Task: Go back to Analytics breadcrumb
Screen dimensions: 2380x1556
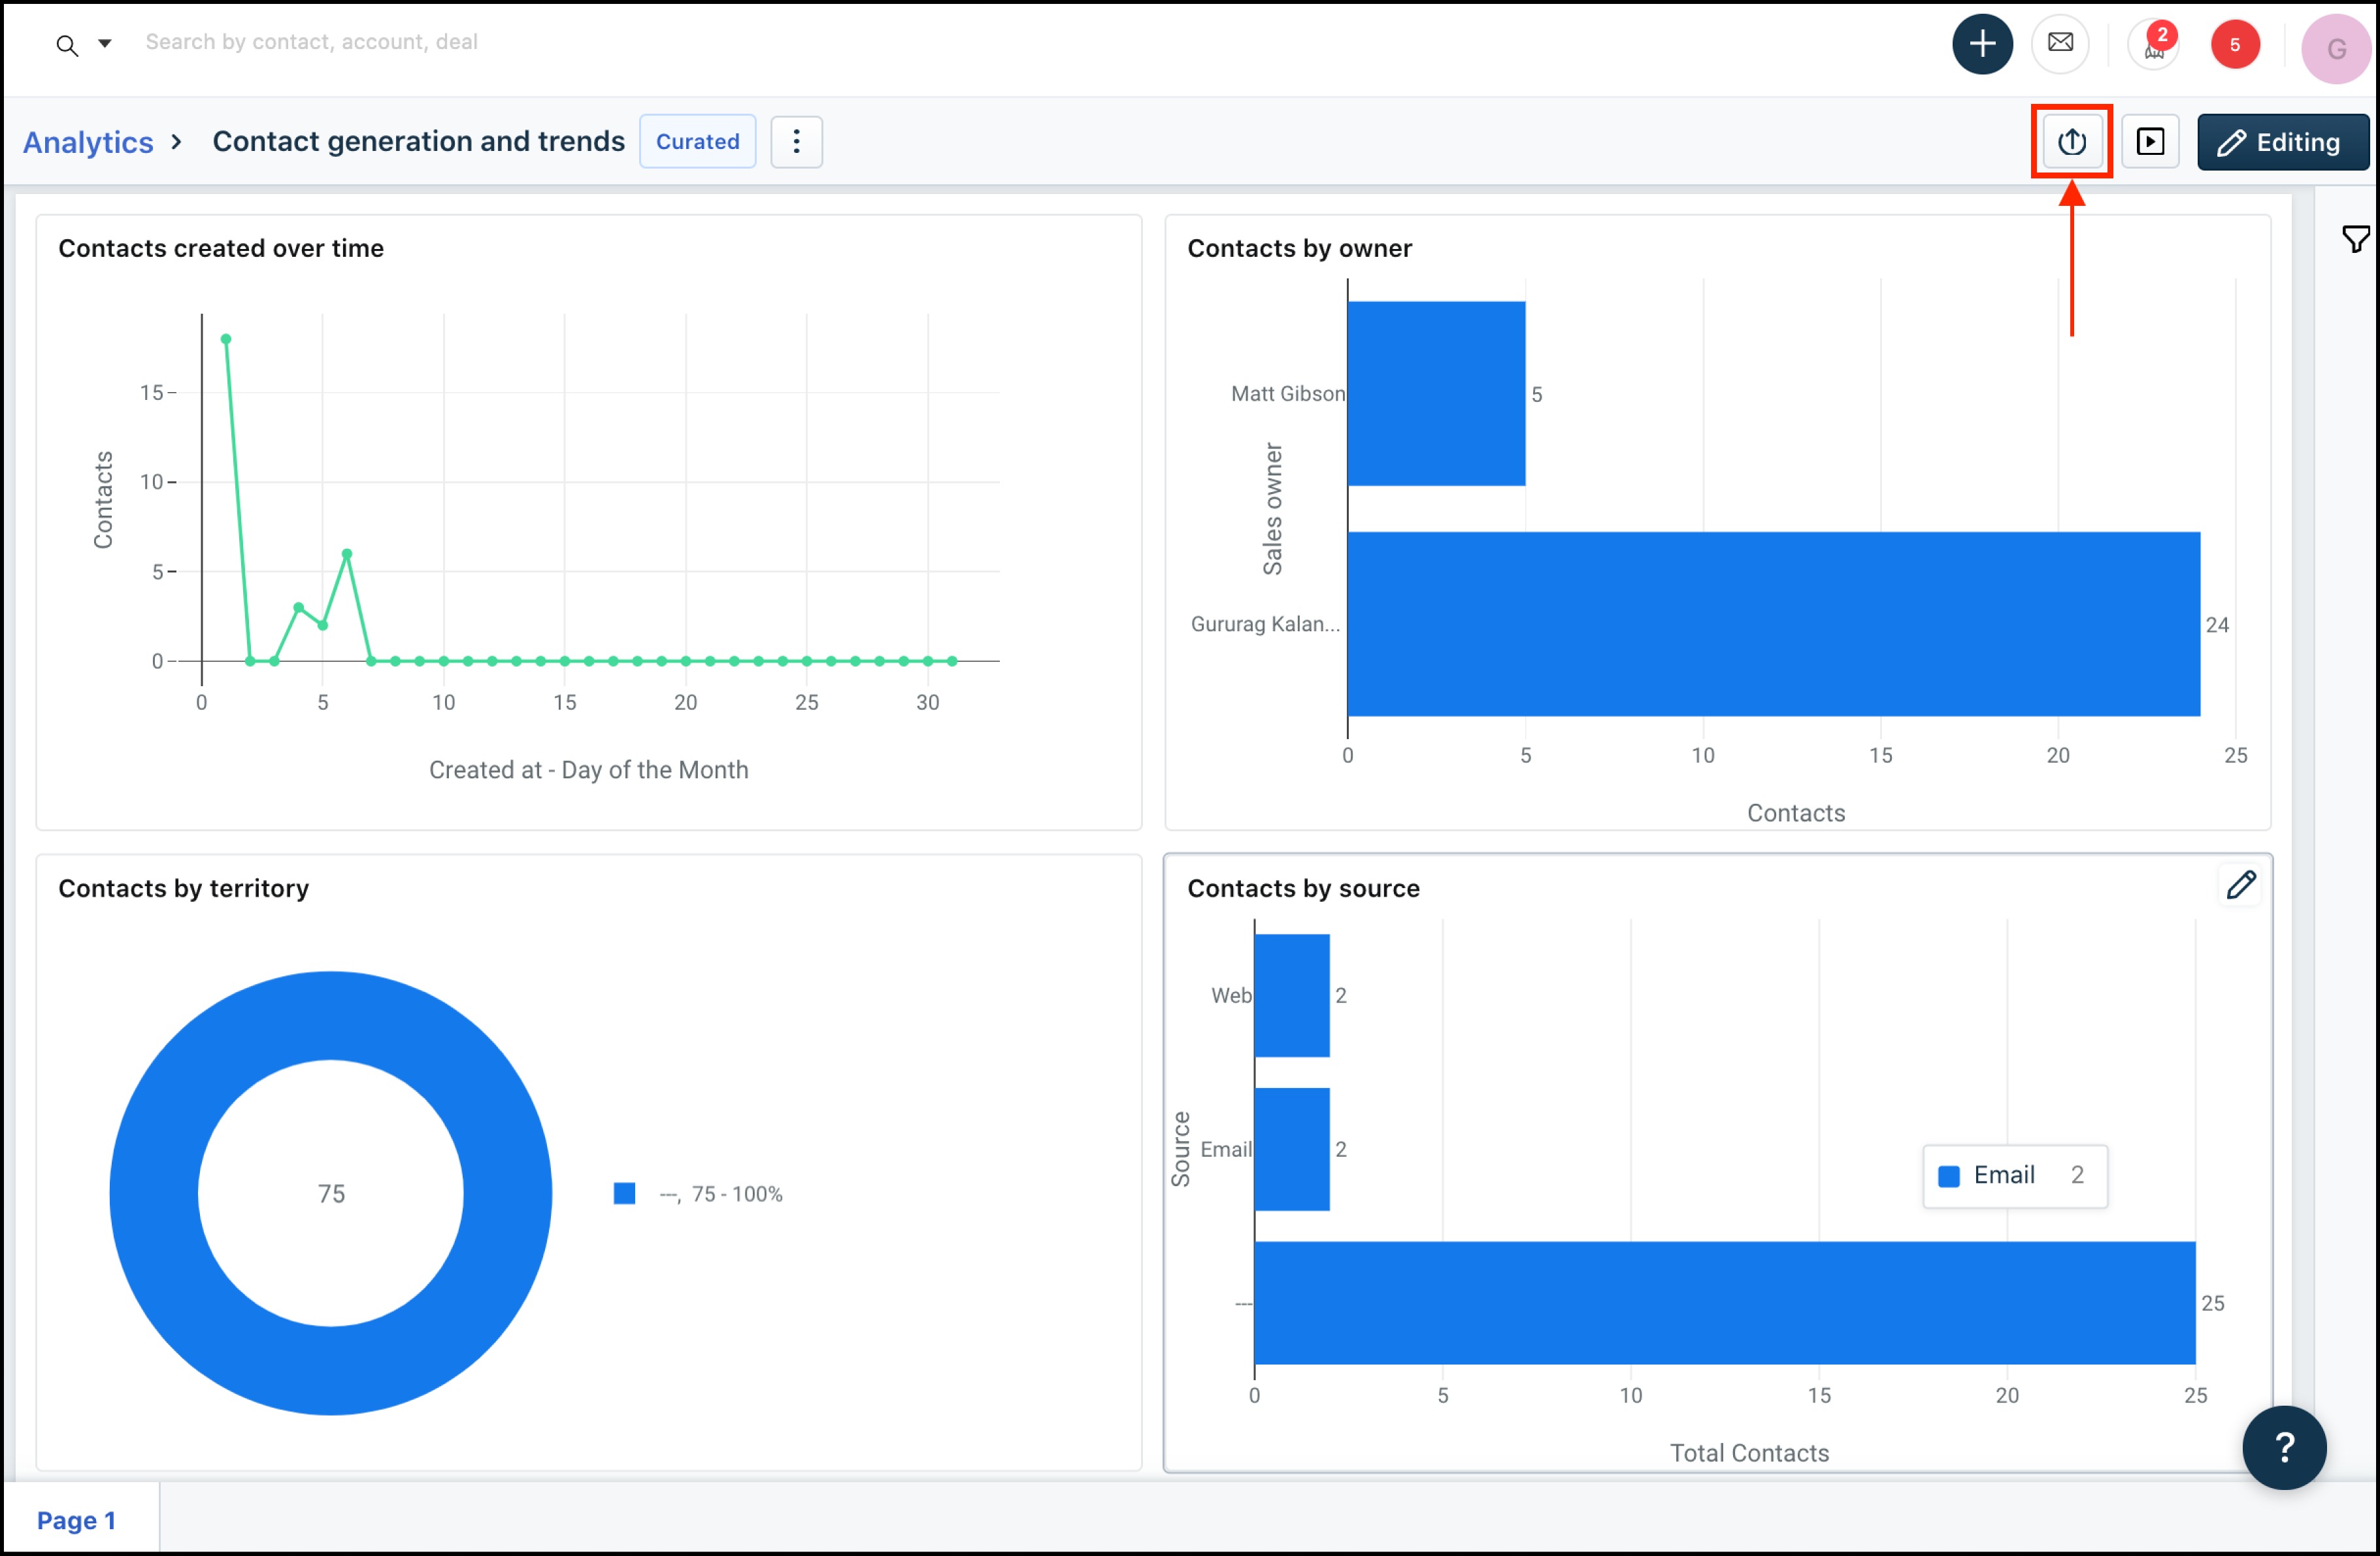Action: click(88, 142)
